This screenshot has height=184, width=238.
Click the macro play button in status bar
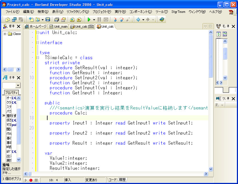26,180
